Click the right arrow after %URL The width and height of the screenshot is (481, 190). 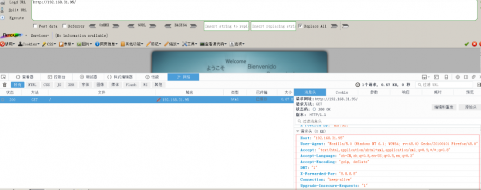[x=153, y=26]
